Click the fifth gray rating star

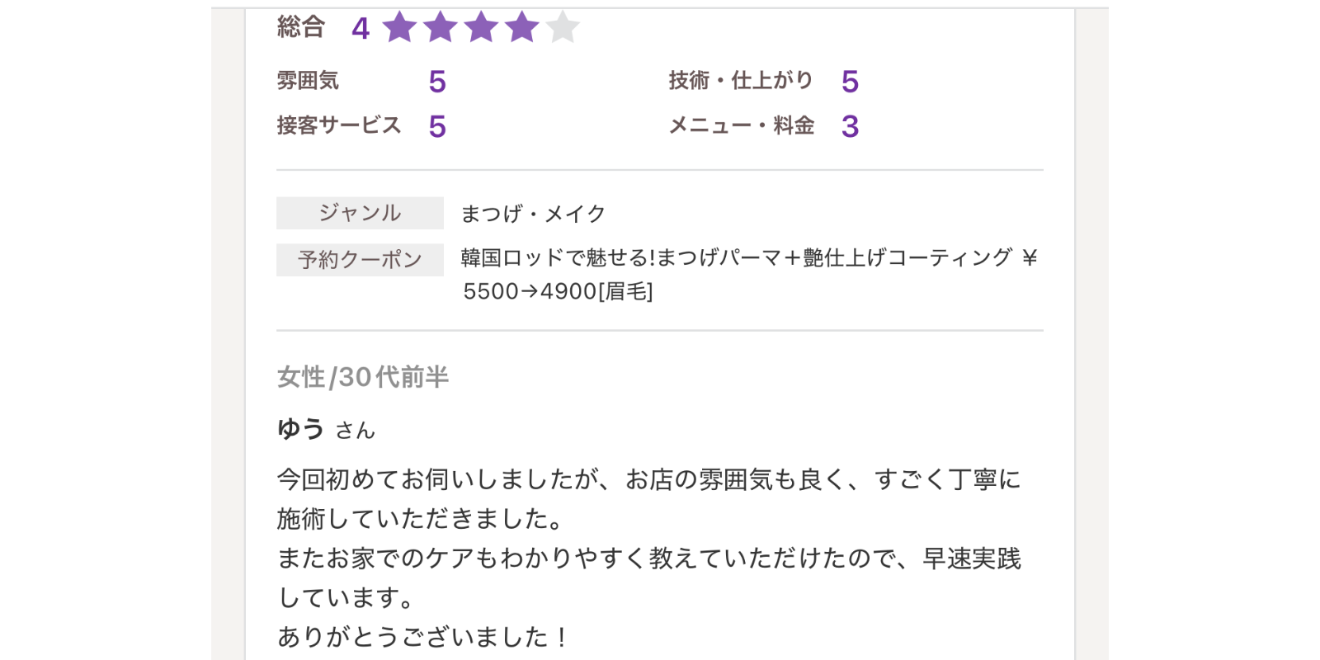point(562,27)
